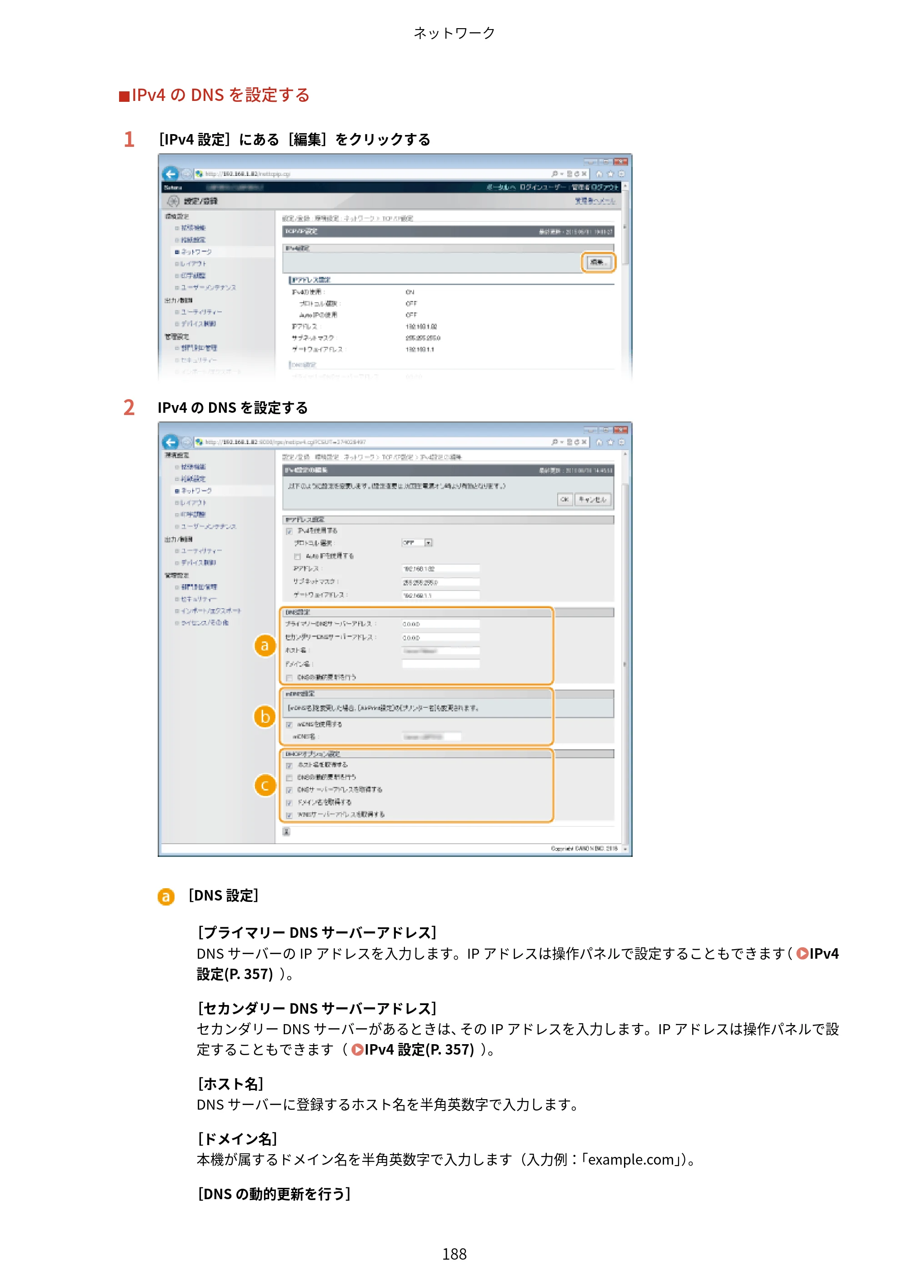Viewport: 909px width, 1286px height.
Task: Open search dropdown arrow in step 1 address bar
Action: 562,174
